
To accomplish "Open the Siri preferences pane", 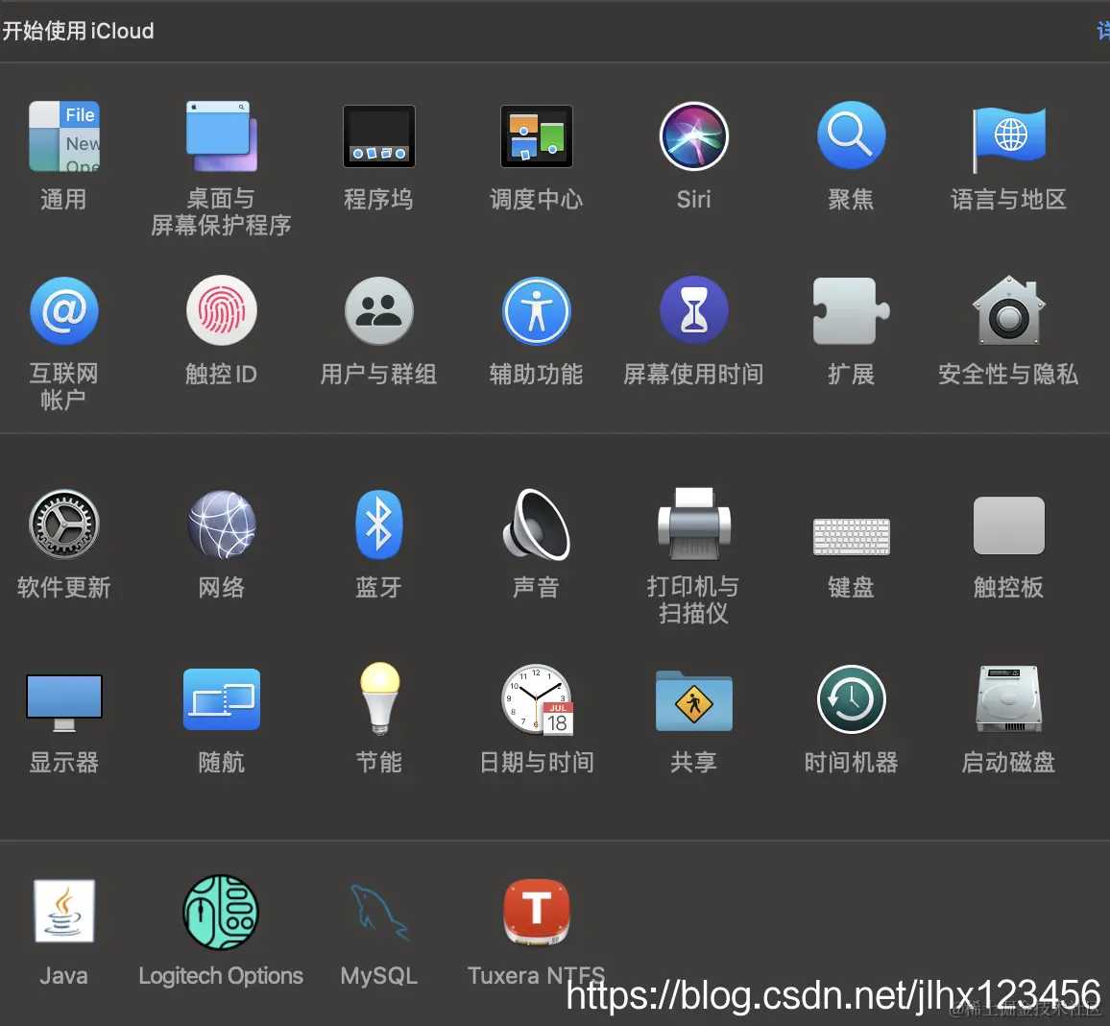I will (693, 136).
